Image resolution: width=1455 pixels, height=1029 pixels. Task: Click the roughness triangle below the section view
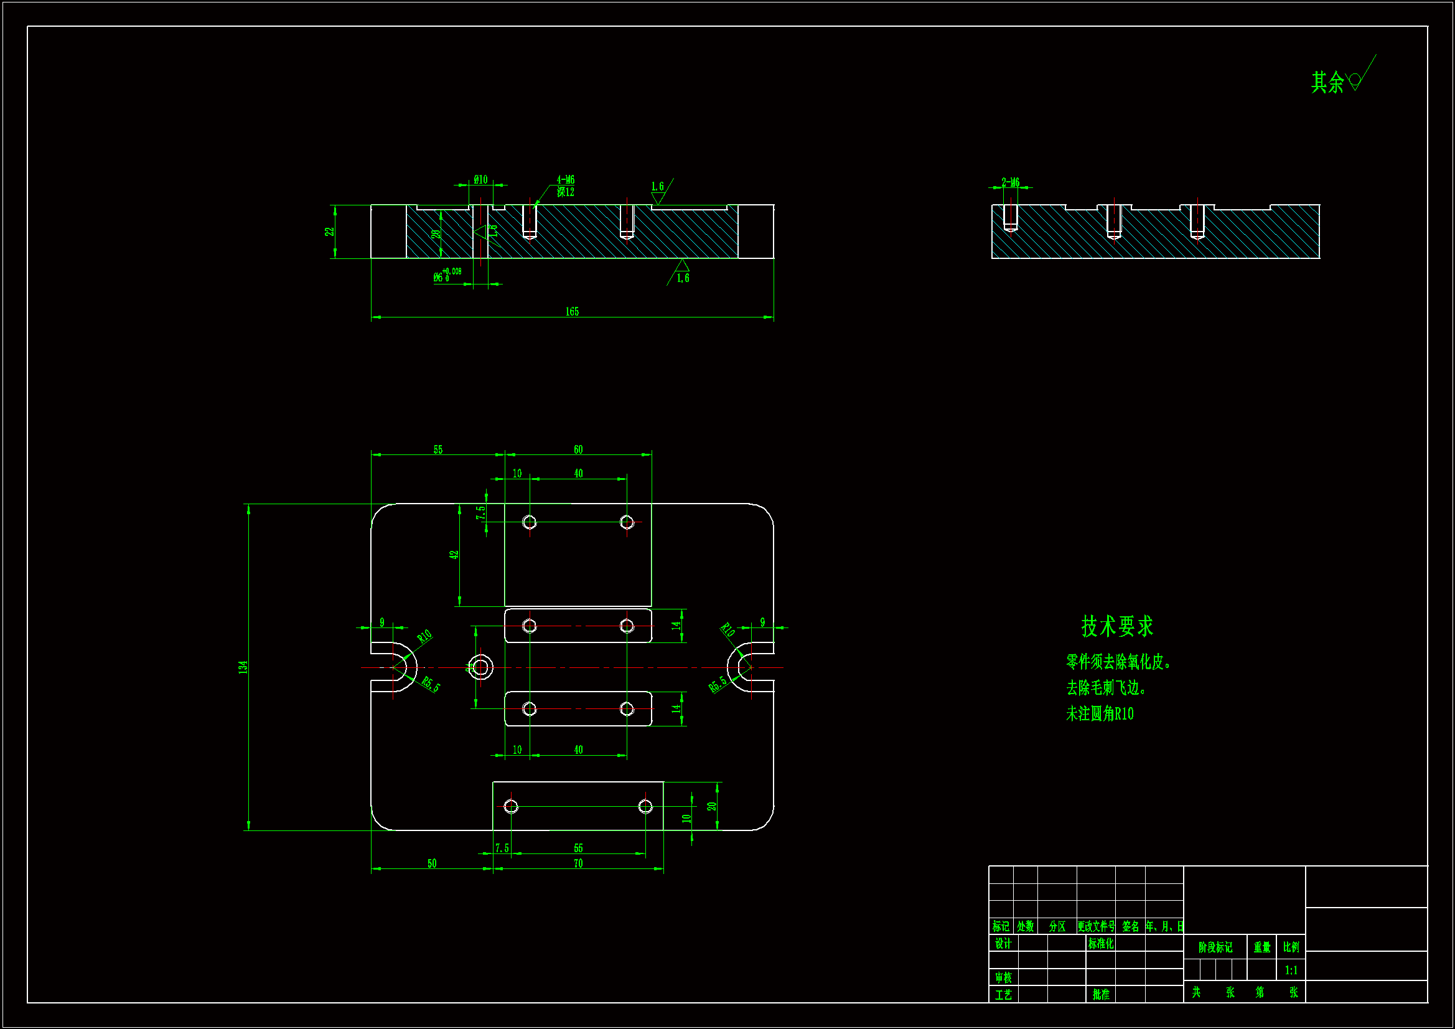[x=681, y=268]
